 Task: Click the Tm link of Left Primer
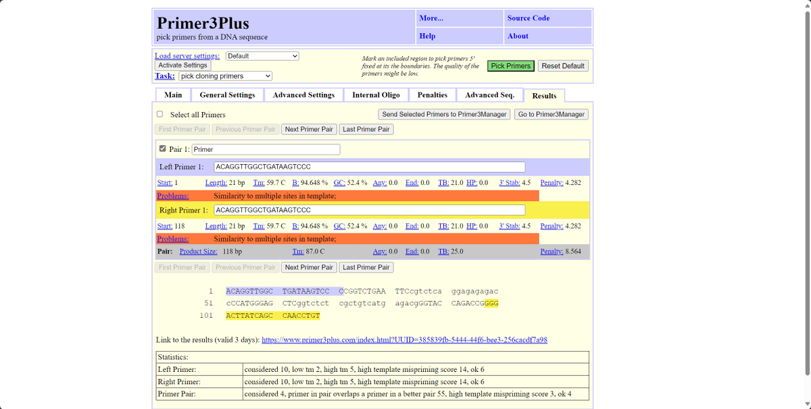click(259, 183)
